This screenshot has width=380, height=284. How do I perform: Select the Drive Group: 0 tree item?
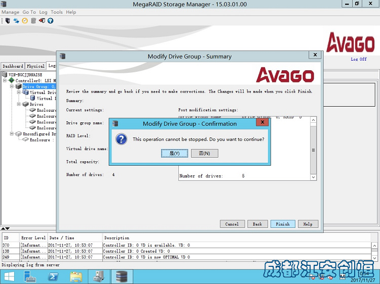pos(39,86)
